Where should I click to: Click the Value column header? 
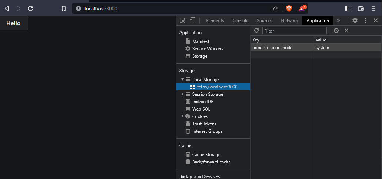coord(348,40)
